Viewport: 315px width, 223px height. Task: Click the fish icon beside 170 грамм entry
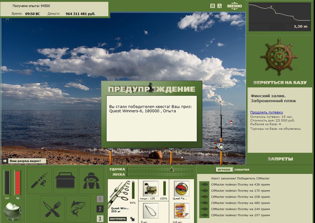pos(204,191)
